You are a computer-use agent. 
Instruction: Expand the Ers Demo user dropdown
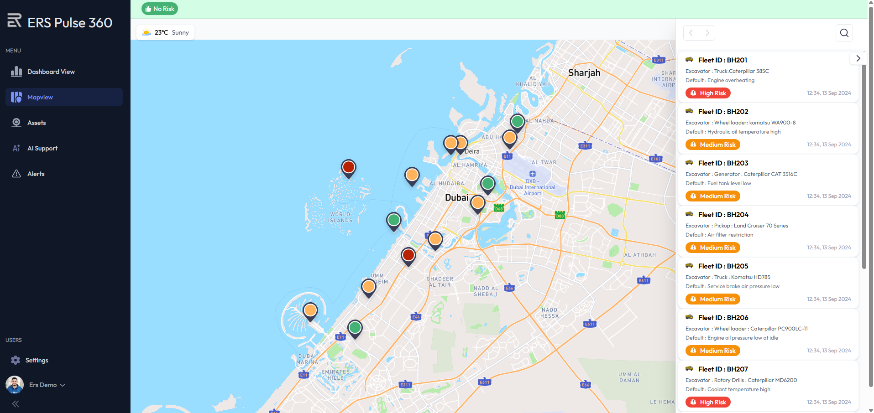pos(63,385)
